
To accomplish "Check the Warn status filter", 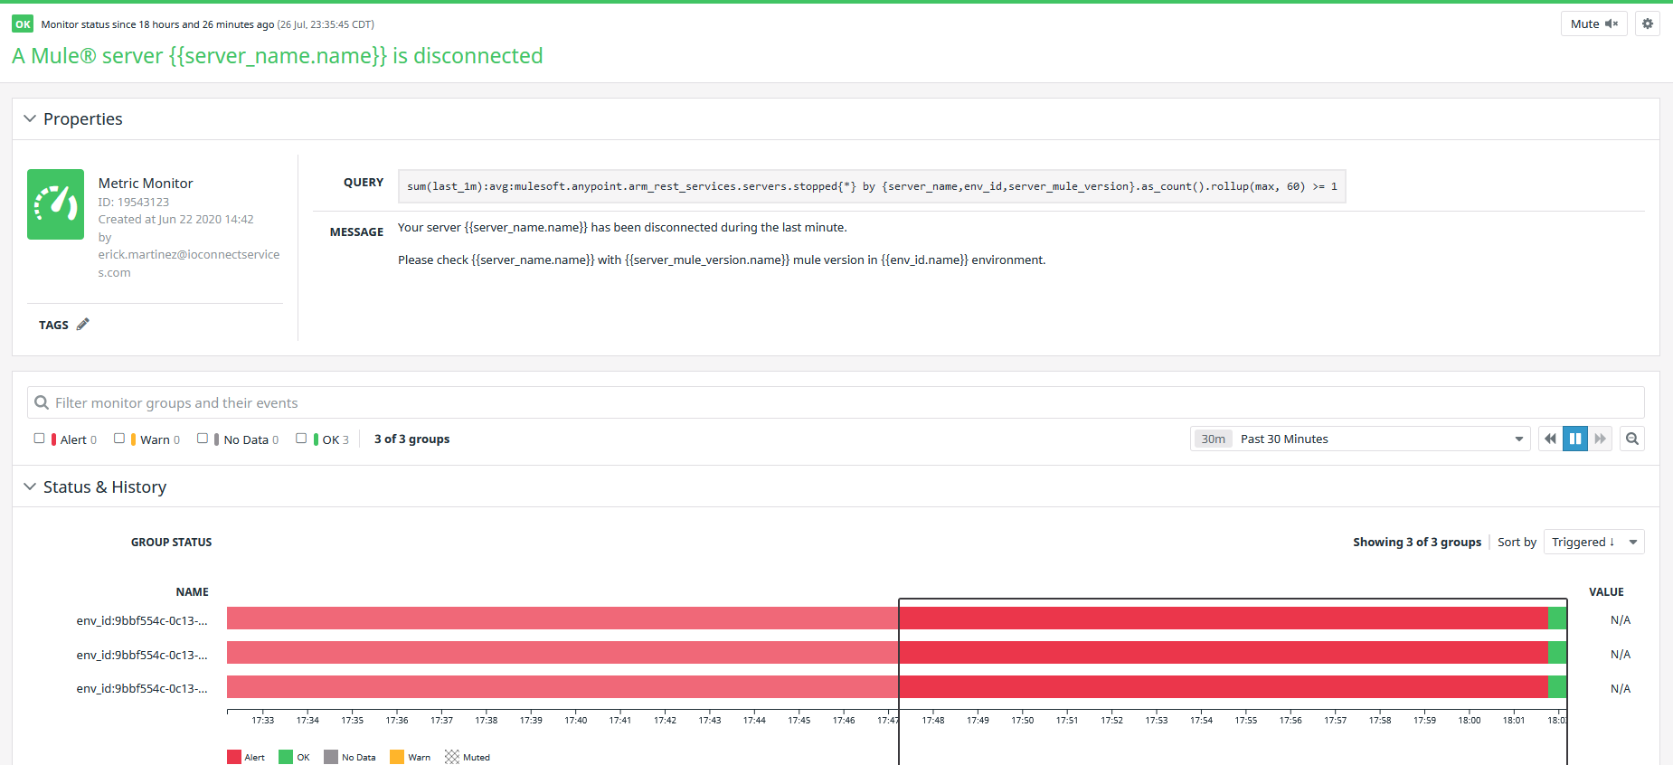I will pos(119,439).
